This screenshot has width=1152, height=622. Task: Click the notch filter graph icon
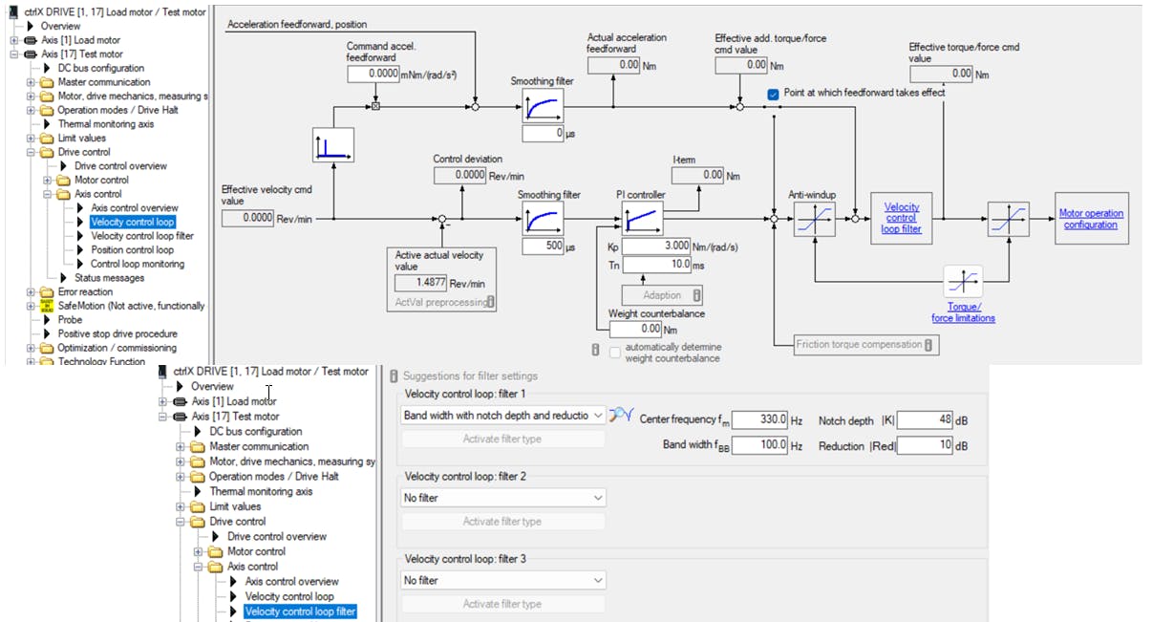click(621, 415)
